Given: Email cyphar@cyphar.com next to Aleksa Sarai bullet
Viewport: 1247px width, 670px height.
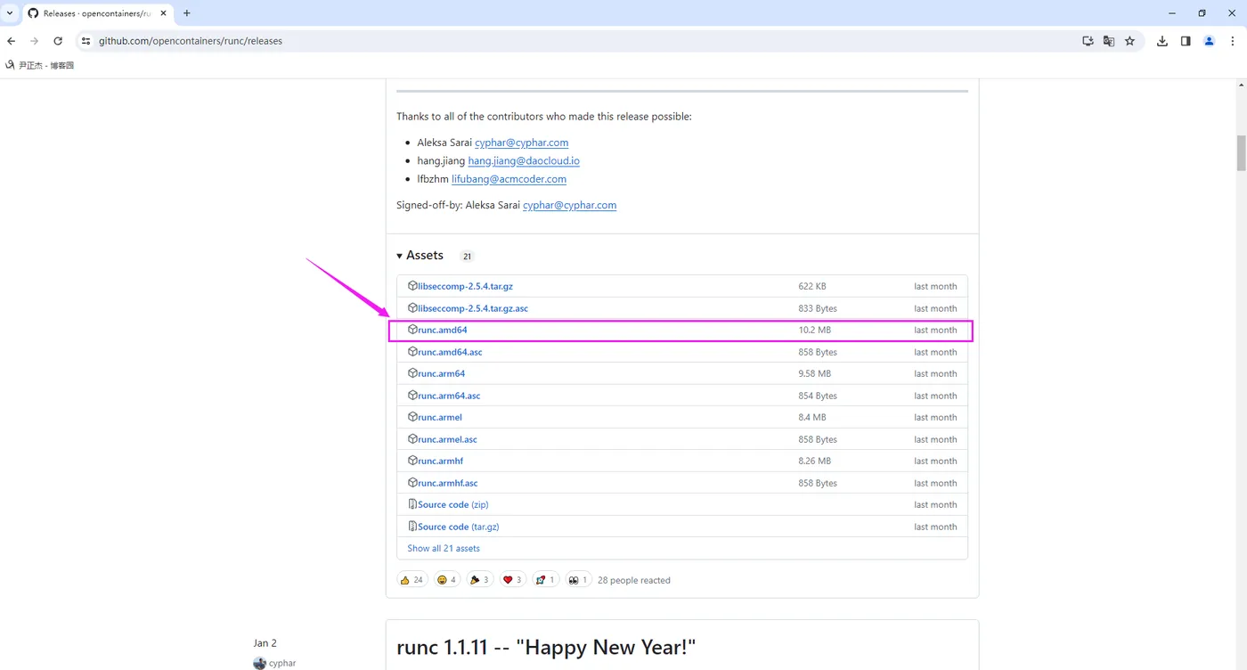Looking at the screenshot, I should 521,143.
